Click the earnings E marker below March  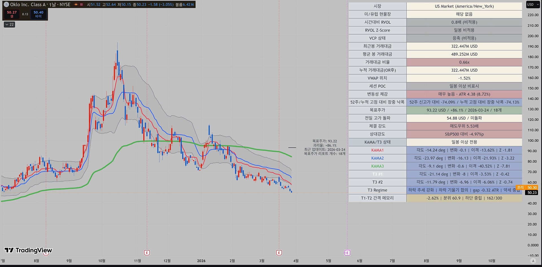(279, 253)
